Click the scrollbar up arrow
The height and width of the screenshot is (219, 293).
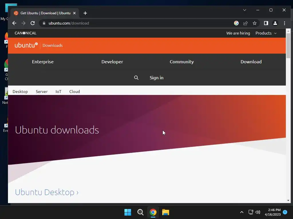pos(288,31)
